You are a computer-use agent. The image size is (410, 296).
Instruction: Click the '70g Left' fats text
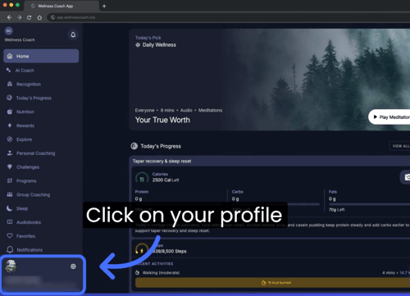[x=336, y=210]
